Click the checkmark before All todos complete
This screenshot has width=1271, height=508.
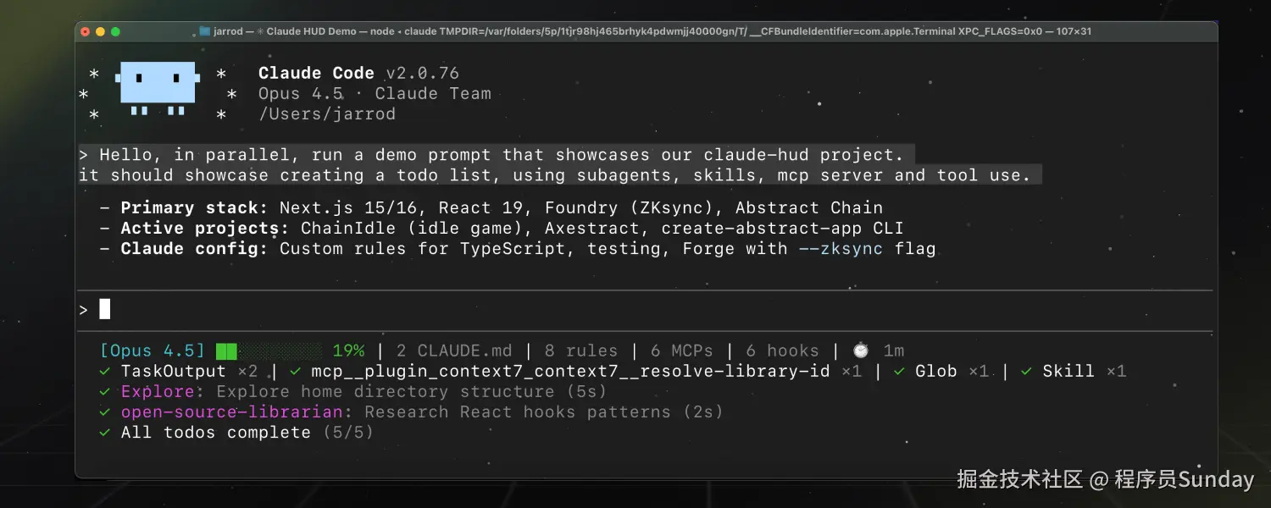(x=104, y=432)
